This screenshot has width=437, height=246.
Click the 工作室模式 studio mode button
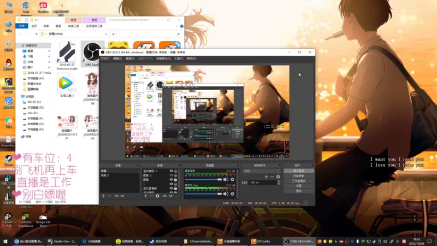[x=299, y=181]
